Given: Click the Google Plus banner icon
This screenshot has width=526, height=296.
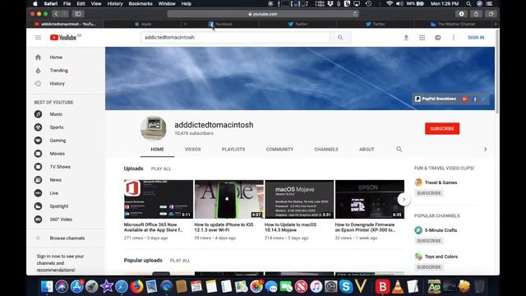Looking at the screenshot, I should [465, 99].
